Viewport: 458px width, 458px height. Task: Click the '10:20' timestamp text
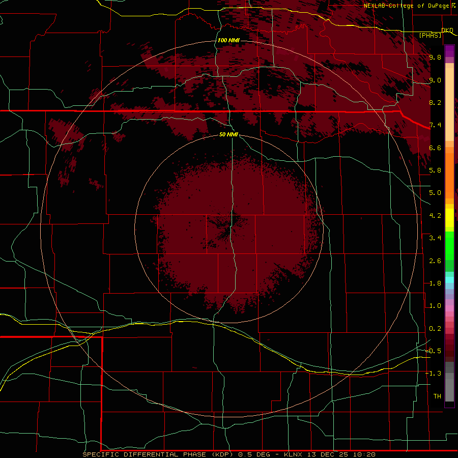click(364, 454)
